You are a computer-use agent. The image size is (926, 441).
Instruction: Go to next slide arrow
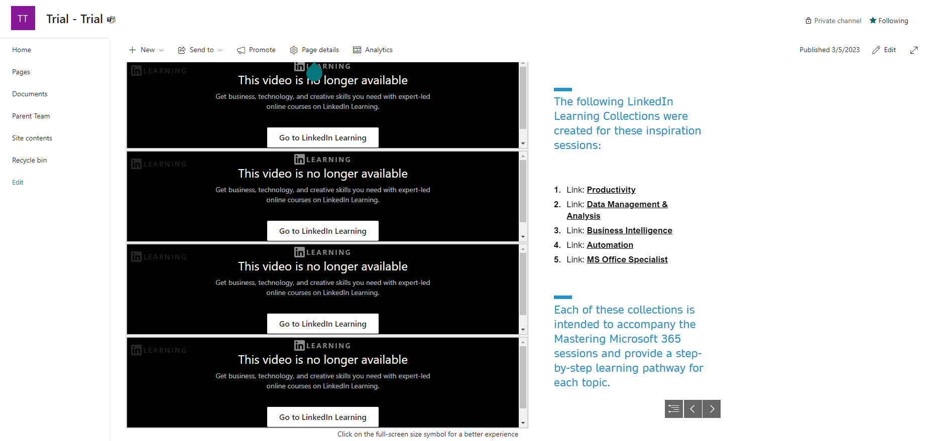712,409
